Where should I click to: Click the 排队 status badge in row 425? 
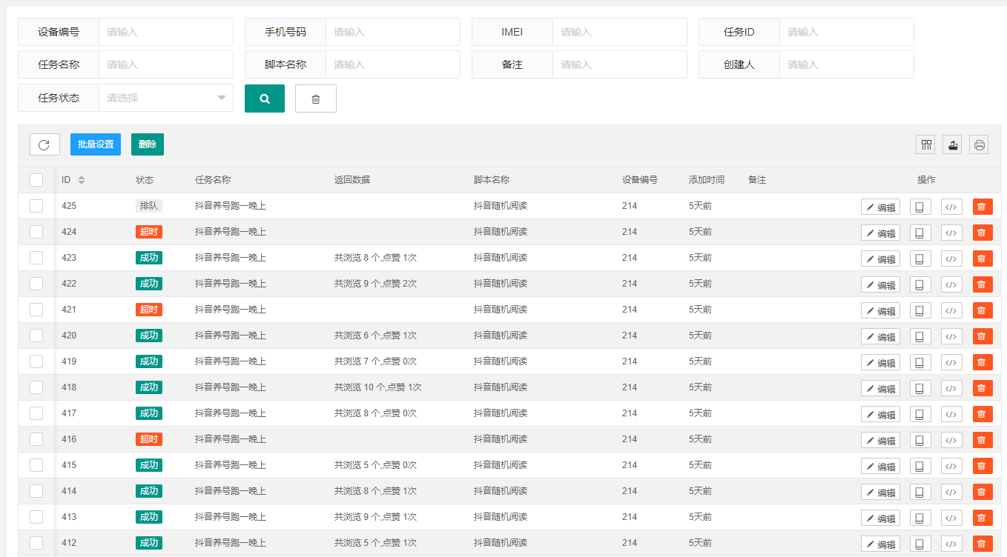(149, 206)
